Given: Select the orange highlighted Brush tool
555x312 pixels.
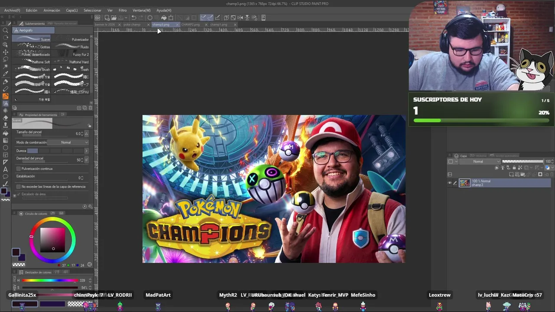Looking at the screenshot, I should coord(6,96).
